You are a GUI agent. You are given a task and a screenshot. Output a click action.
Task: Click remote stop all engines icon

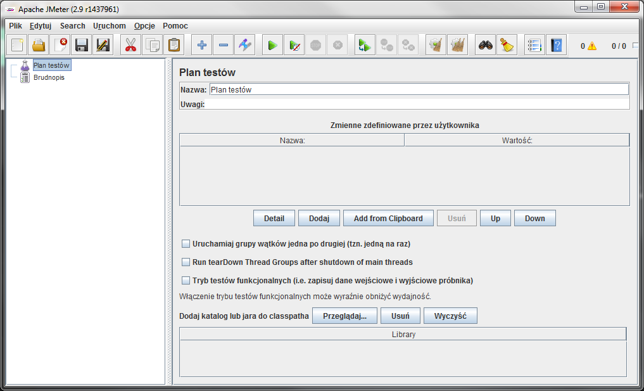(x=386, y=45)
